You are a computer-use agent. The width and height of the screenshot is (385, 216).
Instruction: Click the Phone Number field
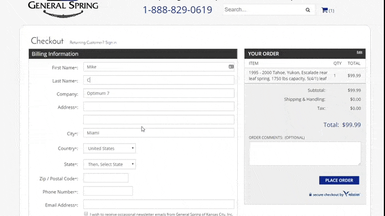click(108, 191)
